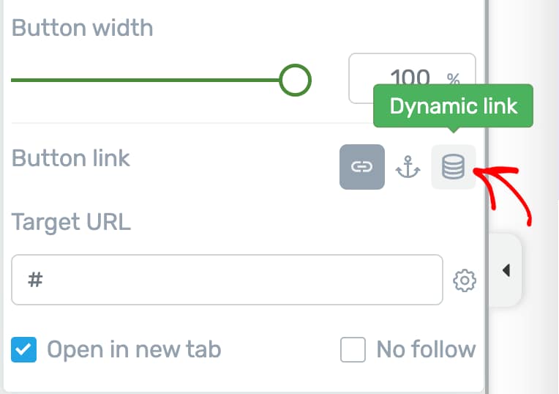This screenshot has width=559, height=394.
Task: Focus the Target URL input field
Action: pos(227,280)
